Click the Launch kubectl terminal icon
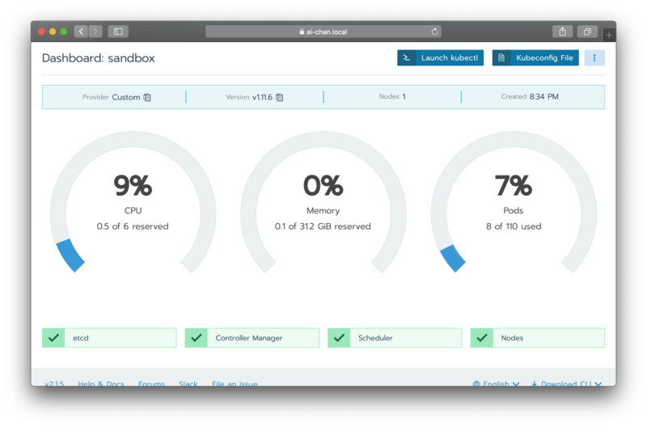Screen dimensions: 647x427 coord(406,58)
